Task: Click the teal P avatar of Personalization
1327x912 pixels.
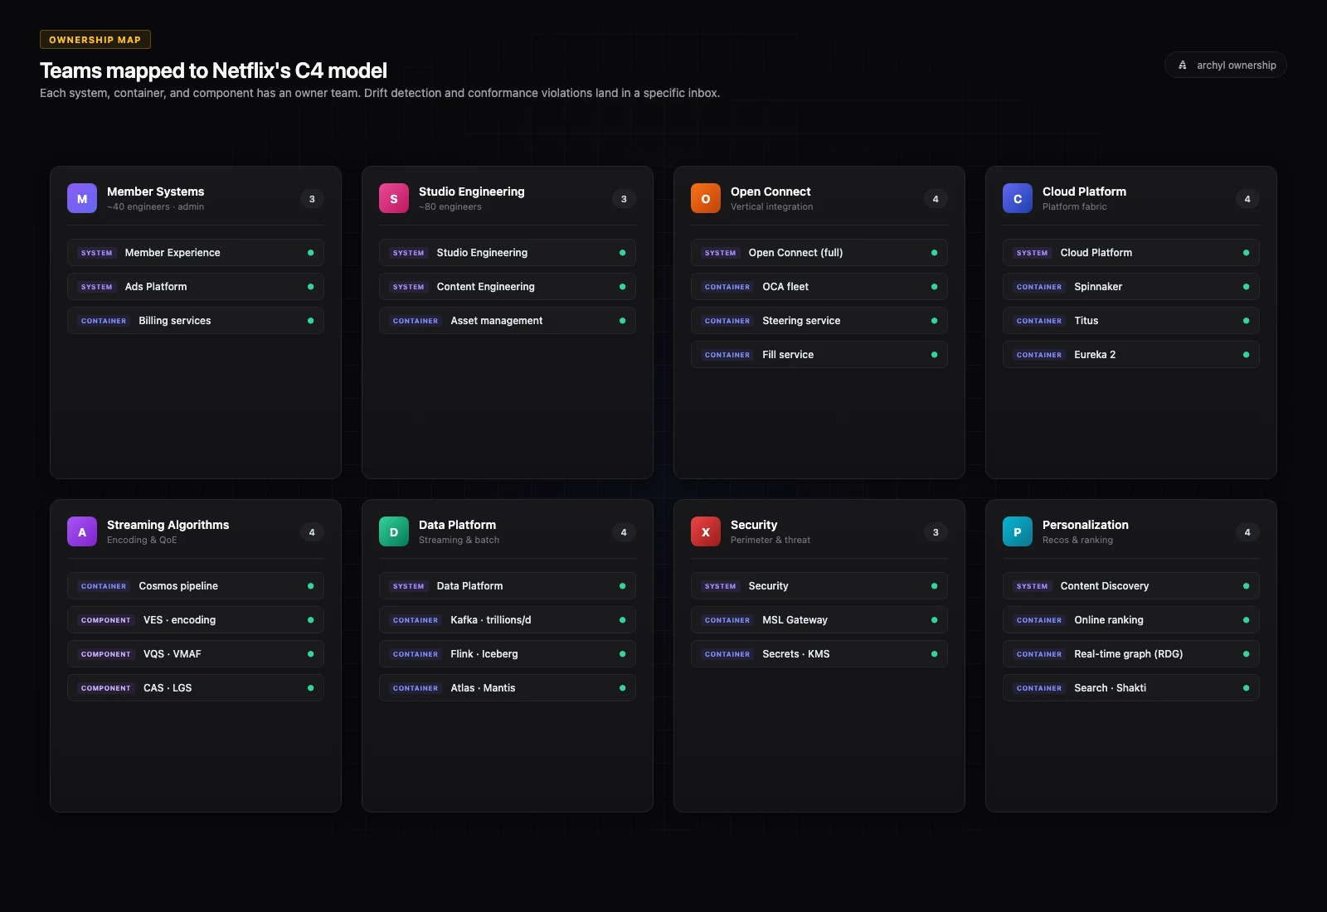Action: [1018, 532]
